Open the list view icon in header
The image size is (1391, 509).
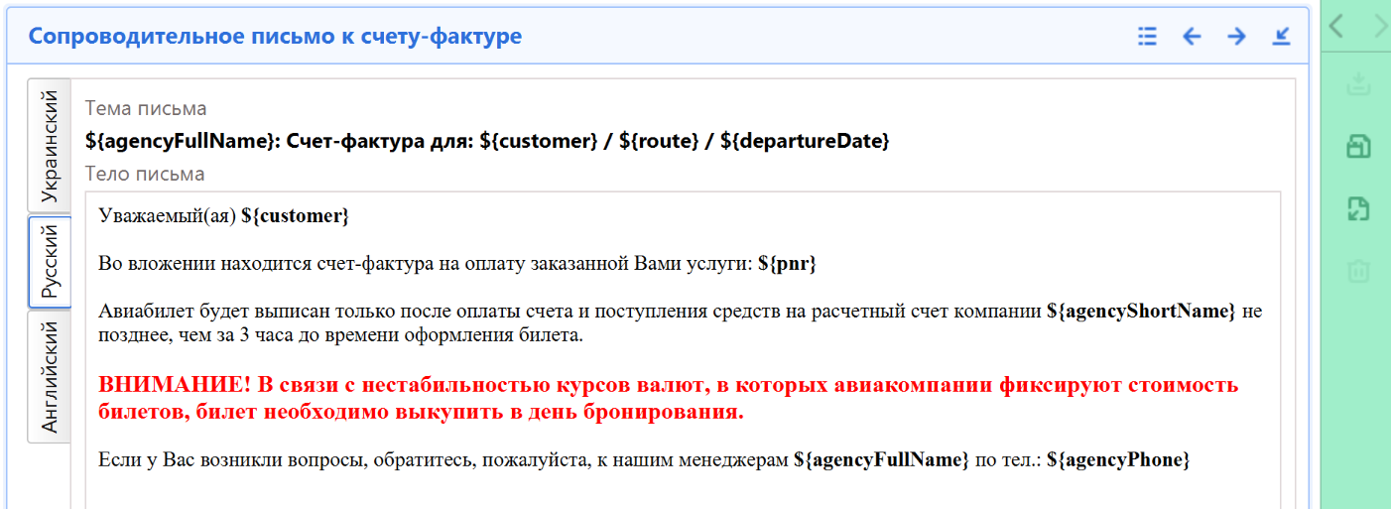click(1147, 37)
